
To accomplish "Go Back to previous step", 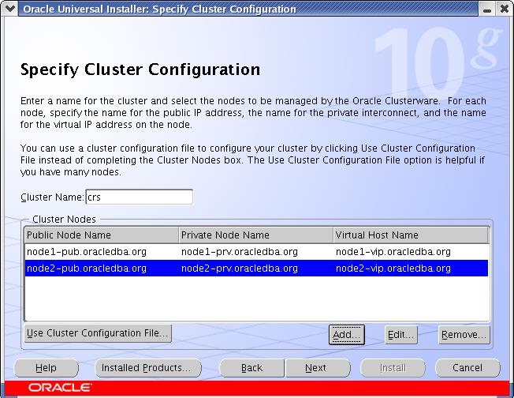I will coord(251,368).
